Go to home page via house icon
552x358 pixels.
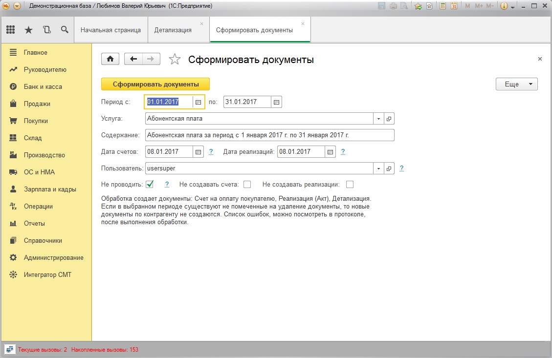point(110,59)
